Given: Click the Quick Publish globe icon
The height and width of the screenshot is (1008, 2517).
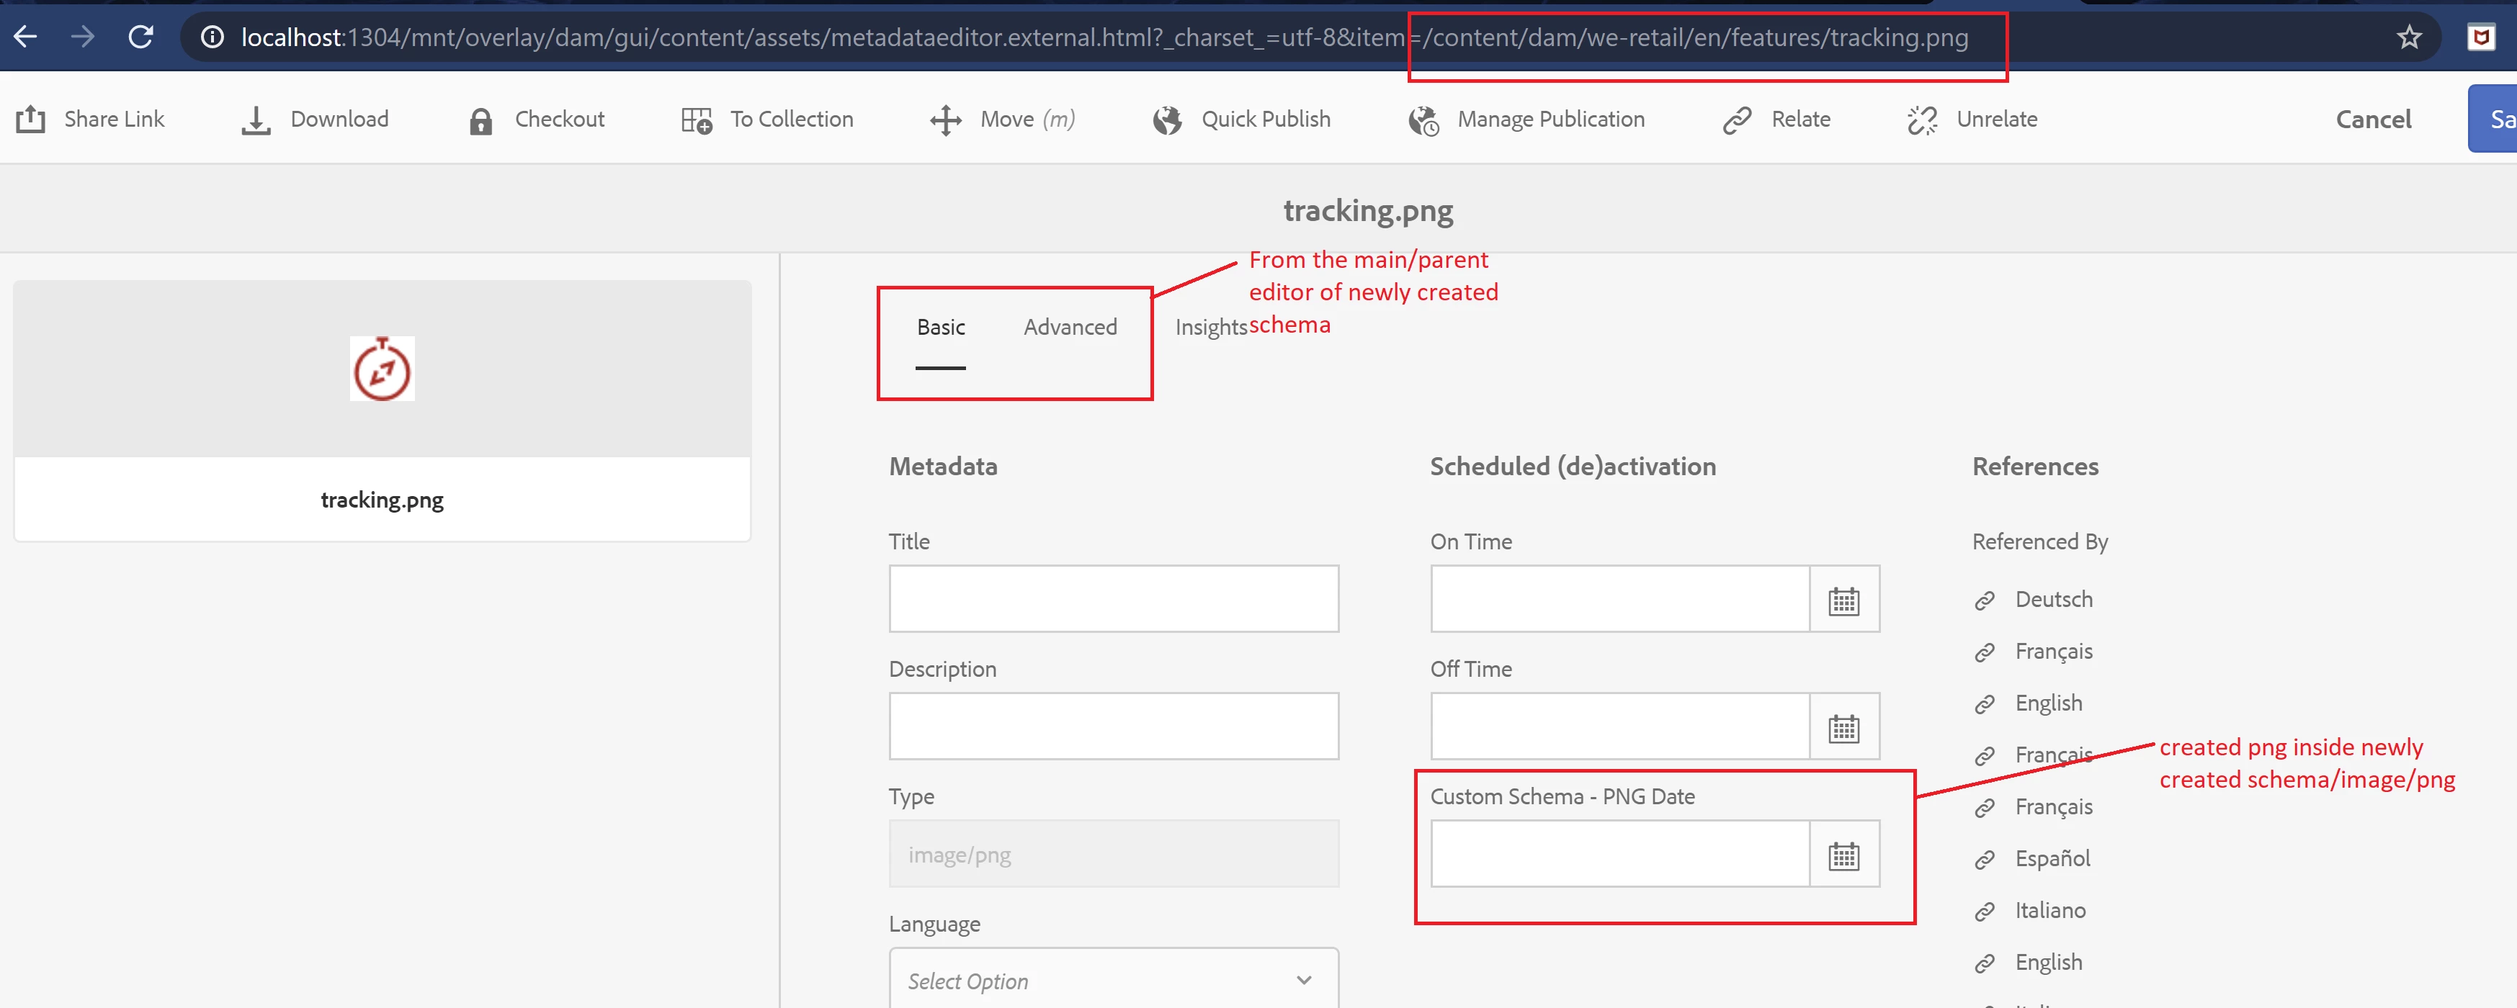Looking at the screenshot, I should click(1167, 120).
